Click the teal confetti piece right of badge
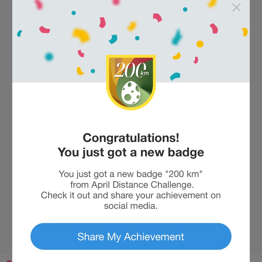This screenshot has height=262, width=262. (175, 76)
